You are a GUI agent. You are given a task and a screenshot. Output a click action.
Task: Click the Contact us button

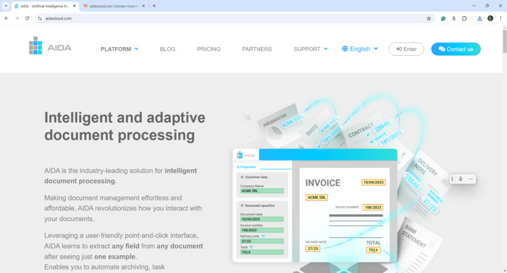(456, 49)
